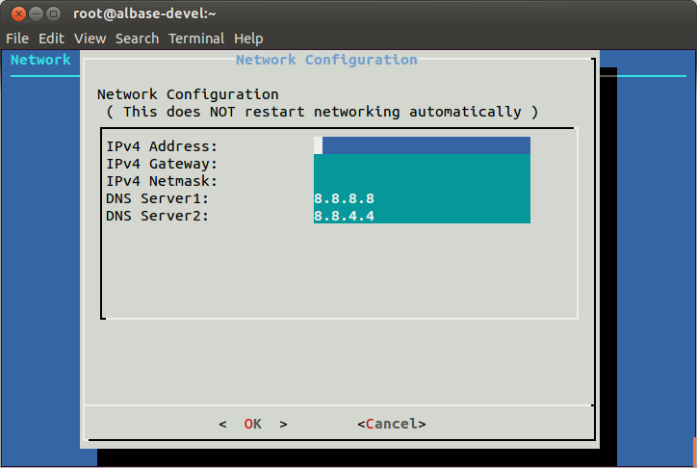Click the Network backtitle at top left
This screenshot has width=697, height=468.
click(x=40, y=60)
